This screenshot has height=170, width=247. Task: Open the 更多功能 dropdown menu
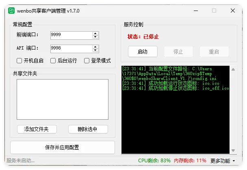click(x=223, y=161)
